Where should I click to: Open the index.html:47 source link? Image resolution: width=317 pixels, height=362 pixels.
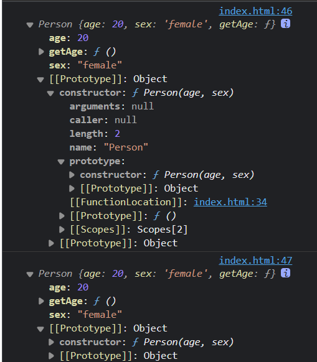coord(255,261)
